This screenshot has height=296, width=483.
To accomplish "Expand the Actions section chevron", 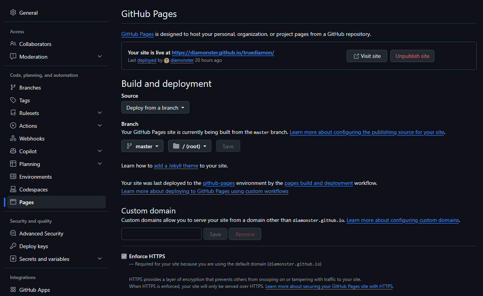I will coord(100,126).
